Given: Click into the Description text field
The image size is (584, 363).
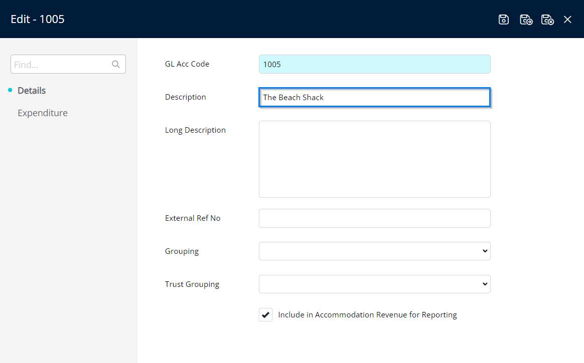Looking at the screenshot, I should [374, 98].
